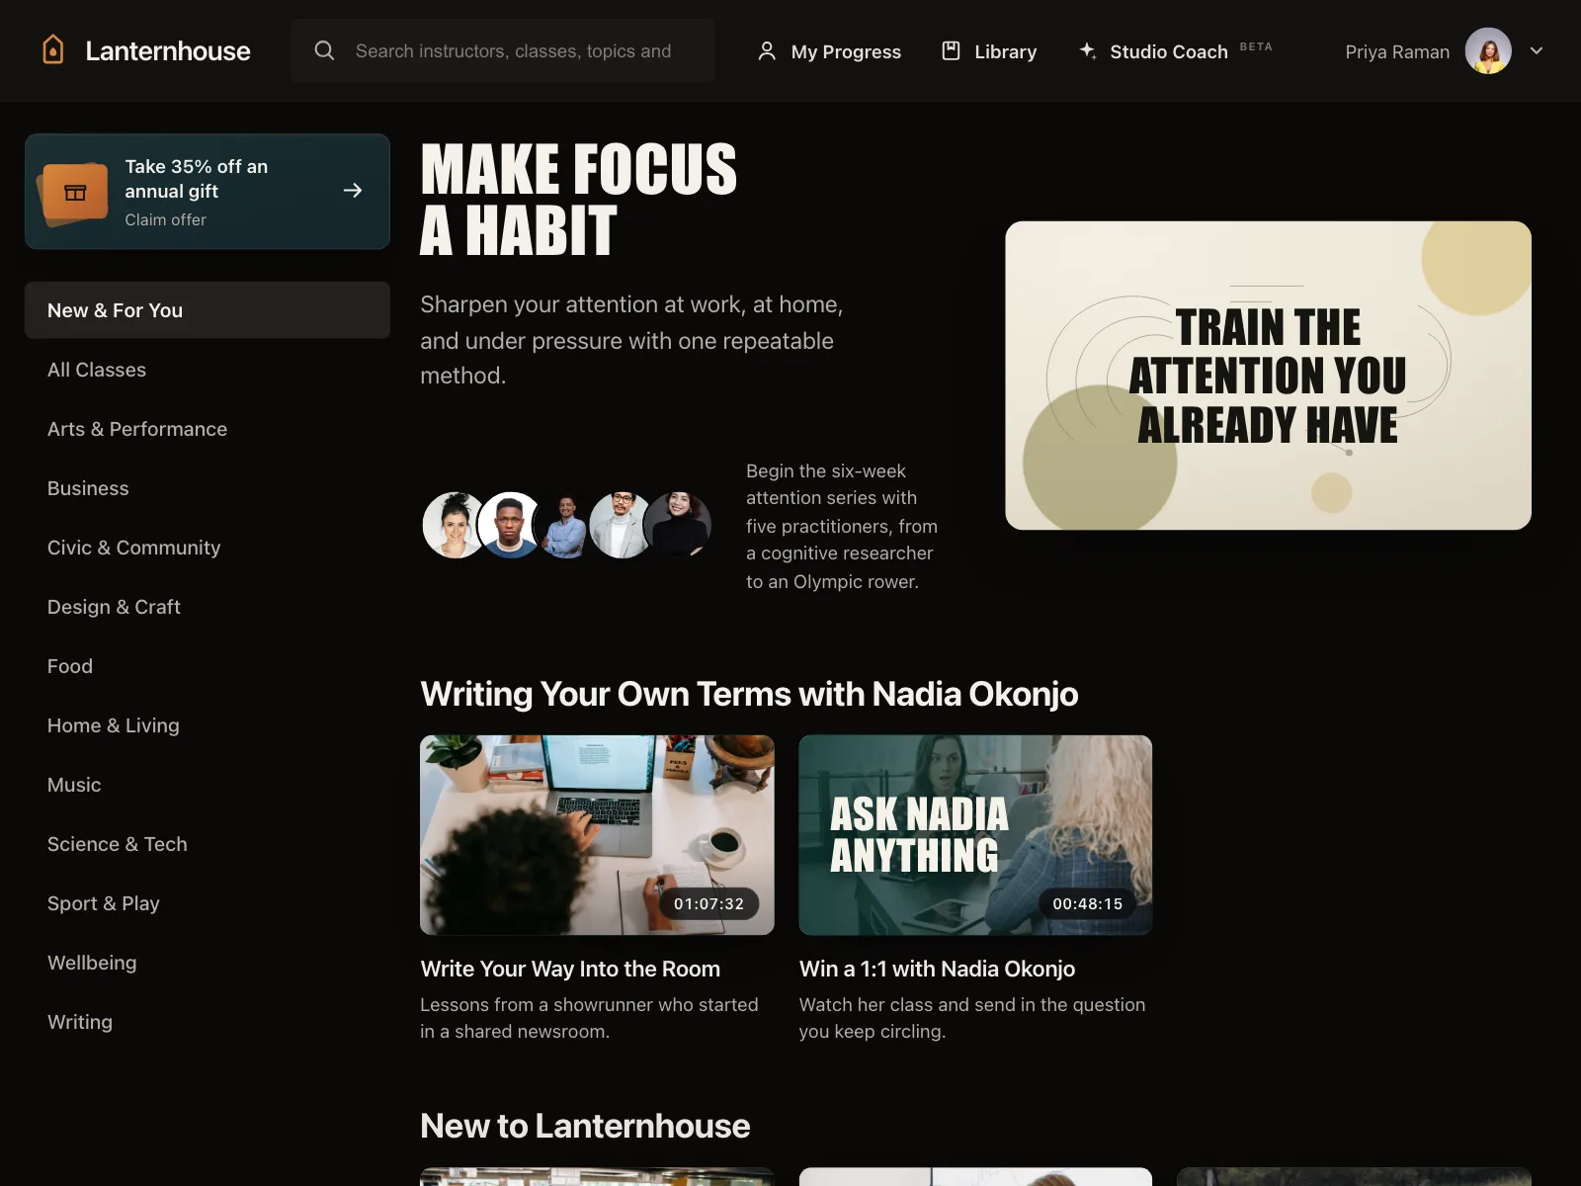Open the Train the Attention You Already Have banner
Screen dimensions: 1581x1186
click(1268, 376)
